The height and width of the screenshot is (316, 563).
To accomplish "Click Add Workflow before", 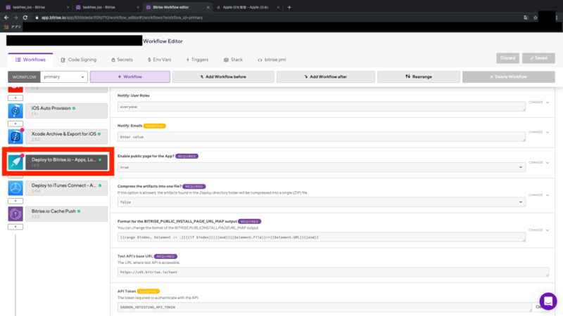I will tap(223, 77).
